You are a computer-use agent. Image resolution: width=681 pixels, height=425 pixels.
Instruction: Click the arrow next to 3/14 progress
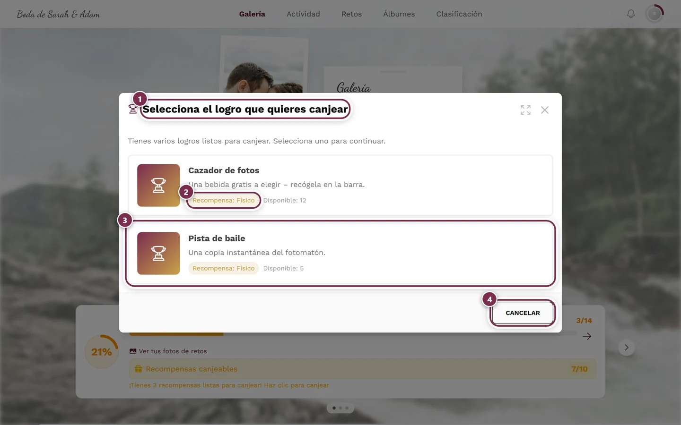587,336
